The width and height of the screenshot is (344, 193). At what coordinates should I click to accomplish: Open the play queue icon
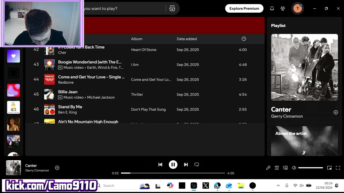tap(277, 168)
